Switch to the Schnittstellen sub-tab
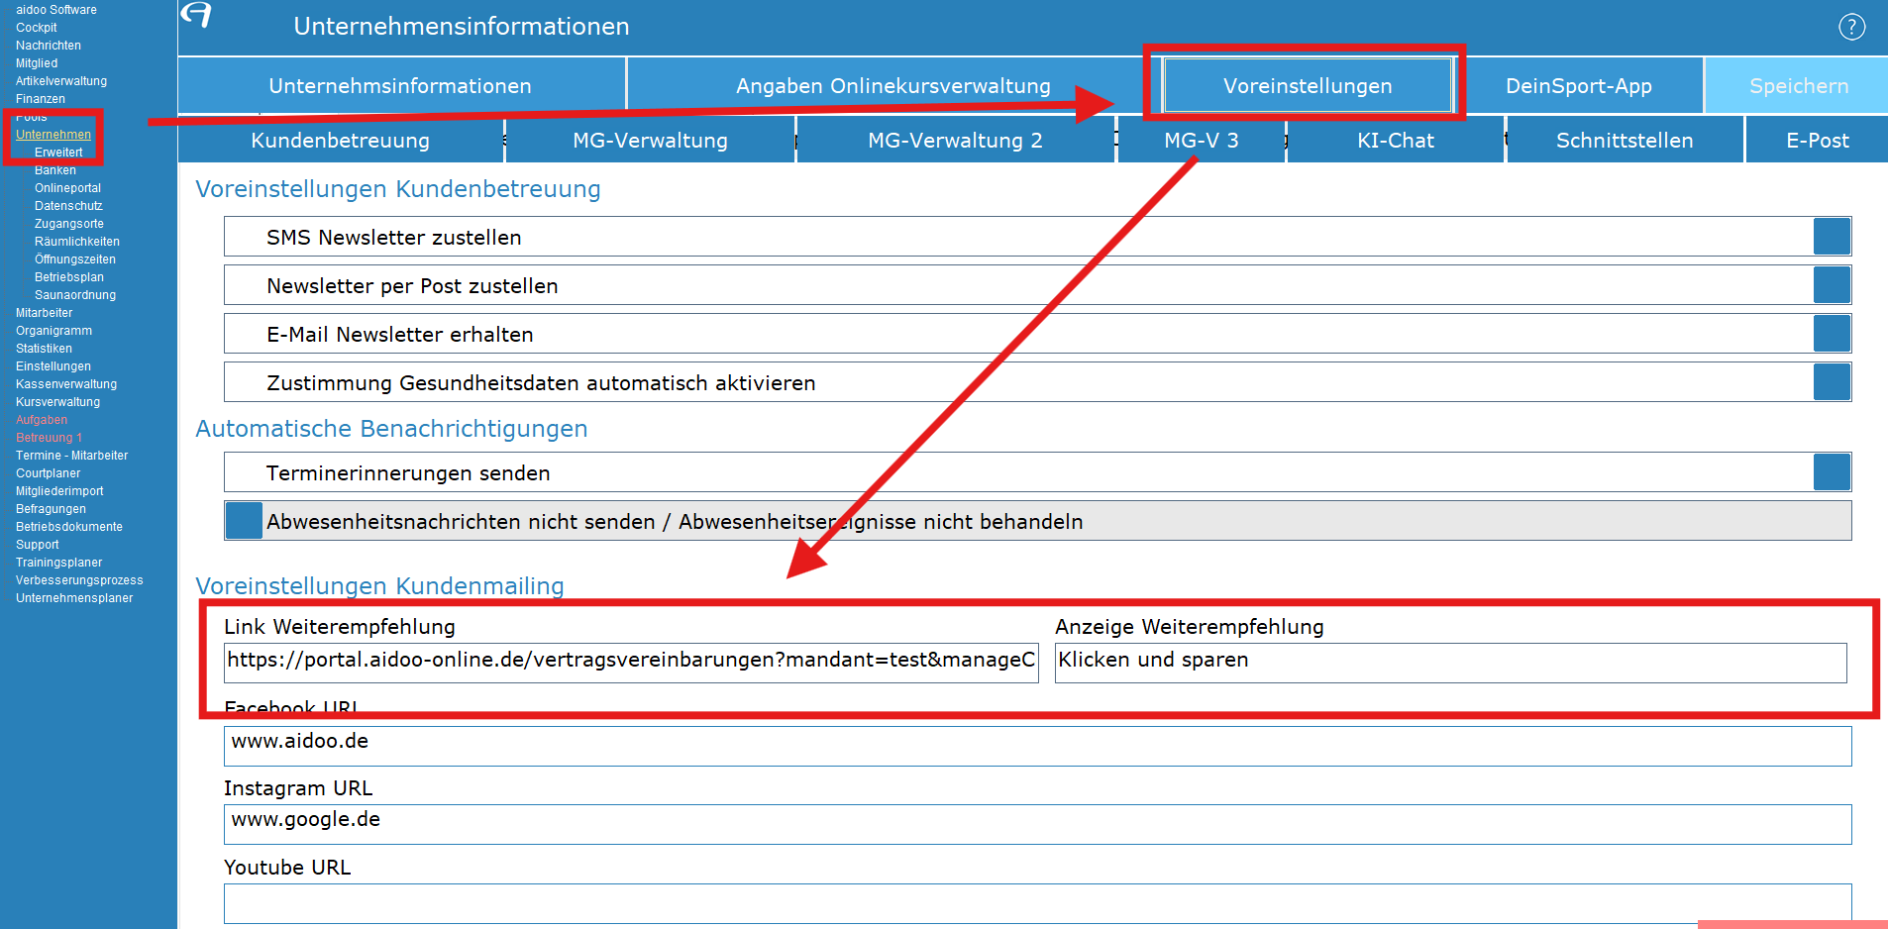 coord(1624,141)
